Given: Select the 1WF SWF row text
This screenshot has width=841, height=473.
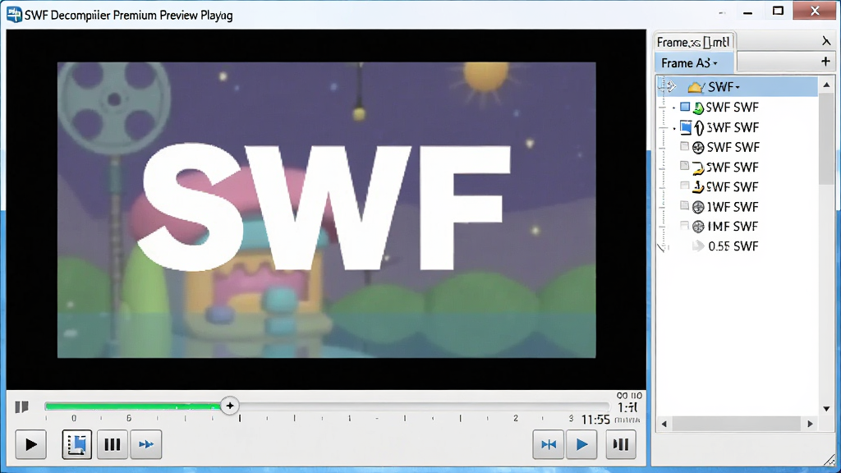Looking at the screenshot, I should click(x=733, y=207).
